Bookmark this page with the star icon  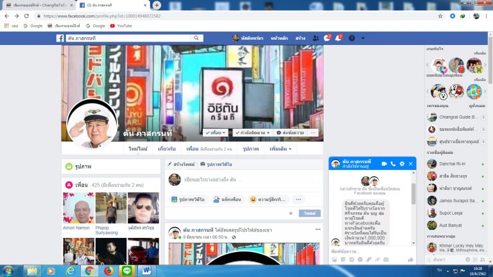(440, 15)
